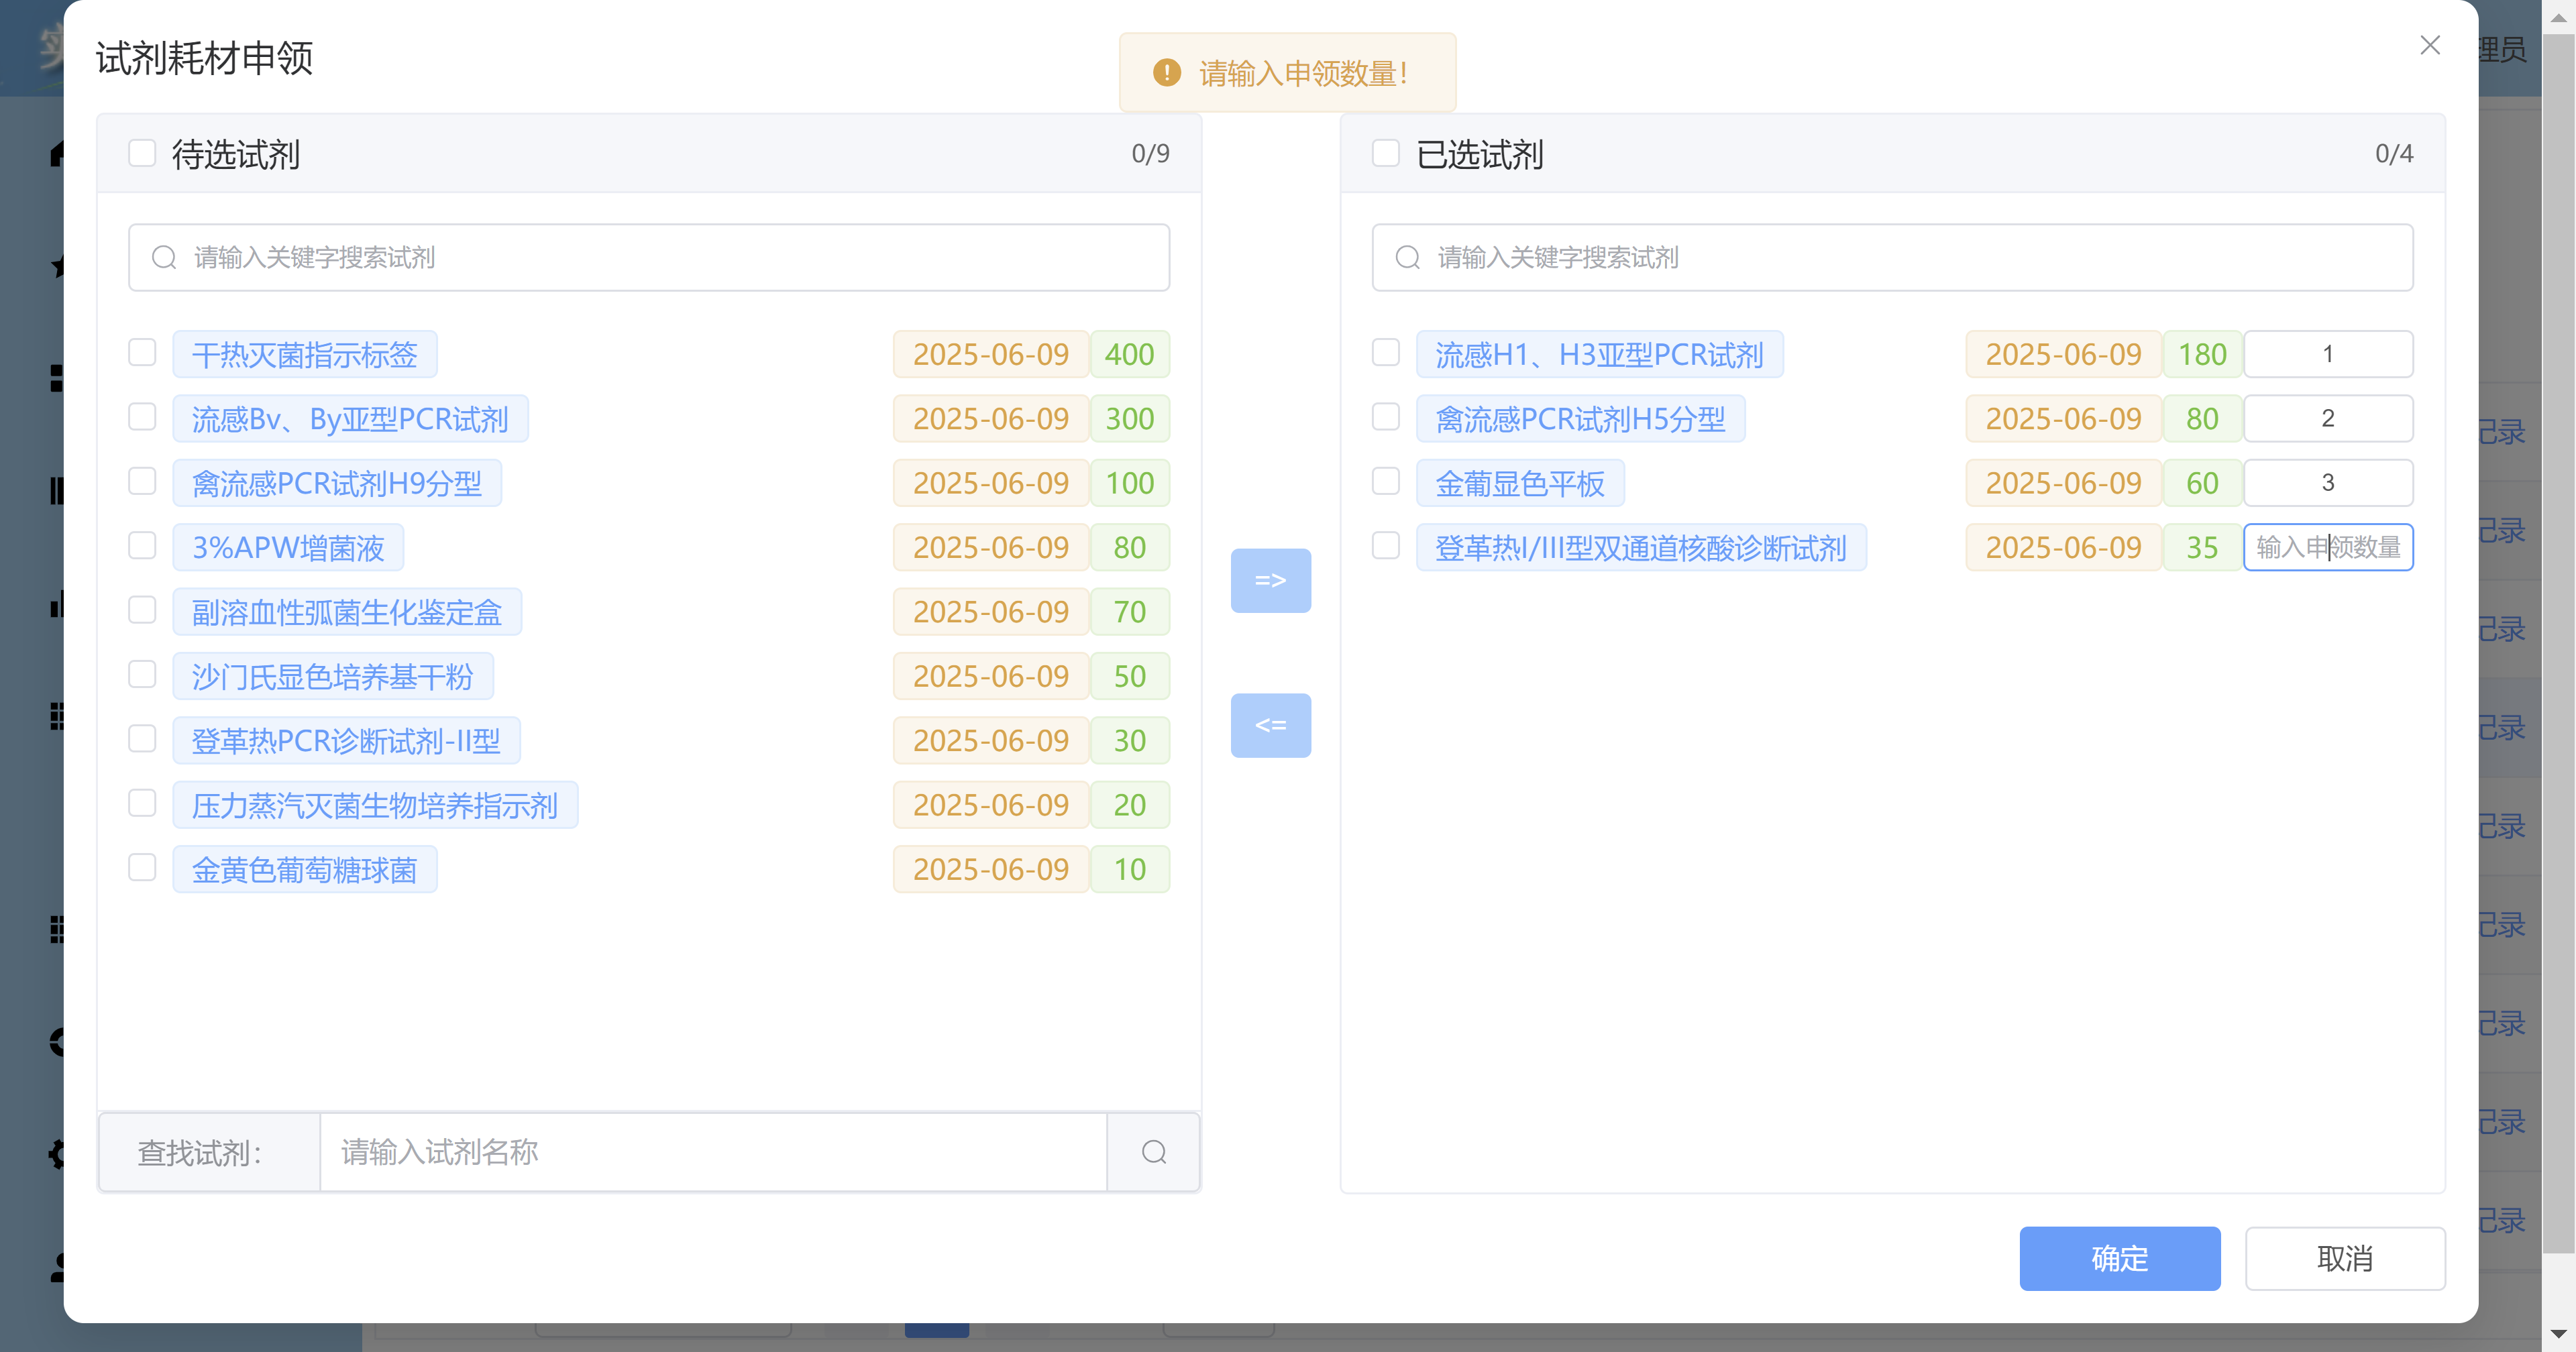
Task: Click the page scrollbar down arrow
Action: pos(2558,1334)
